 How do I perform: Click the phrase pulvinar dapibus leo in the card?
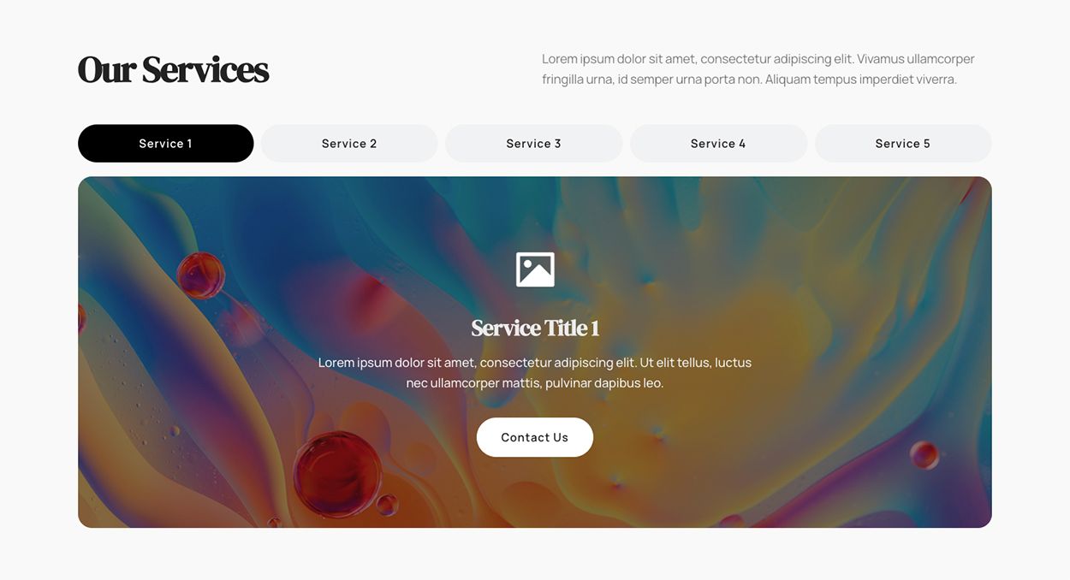point(604,383)
